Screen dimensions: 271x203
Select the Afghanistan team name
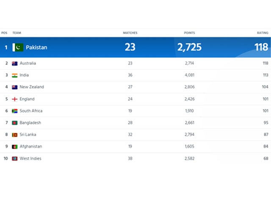click(31, 147)
